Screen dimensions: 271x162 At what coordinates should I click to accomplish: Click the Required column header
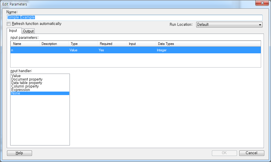(x=112, y=44)
